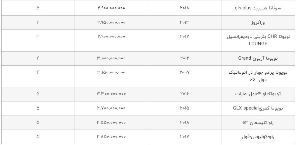The width and height of the screenshot is (296, 145).
Task: Click the 2.950.000.000 price in Veracruz row
Action: [x=111, y=22]
